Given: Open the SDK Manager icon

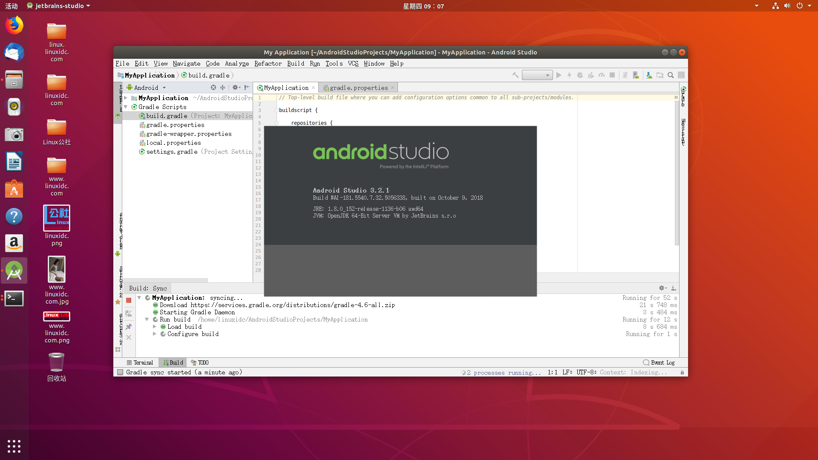Looking at the screenshot, I should (649, 75).
